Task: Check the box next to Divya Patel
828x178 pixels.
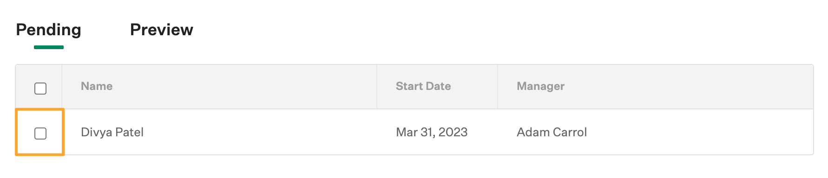Action: click(x=40, y=133)
